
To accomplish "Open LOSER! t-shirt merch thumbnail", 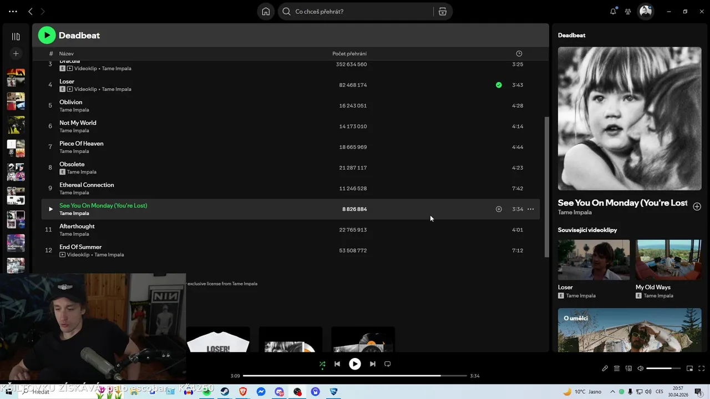I will point(218,339).
